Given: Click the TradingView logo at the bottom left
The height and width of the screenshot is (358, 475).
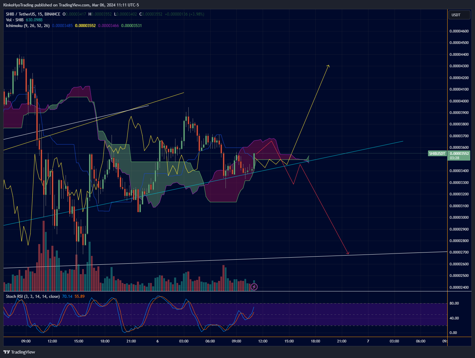Looking at the screenshot, I should pos(19,352).
